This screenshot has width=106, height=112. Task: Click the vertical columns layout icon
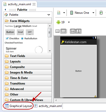point(57,31)
